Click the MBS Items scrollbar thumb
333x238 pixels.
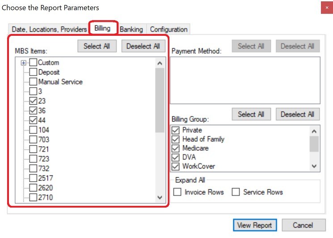click(160, 100)
